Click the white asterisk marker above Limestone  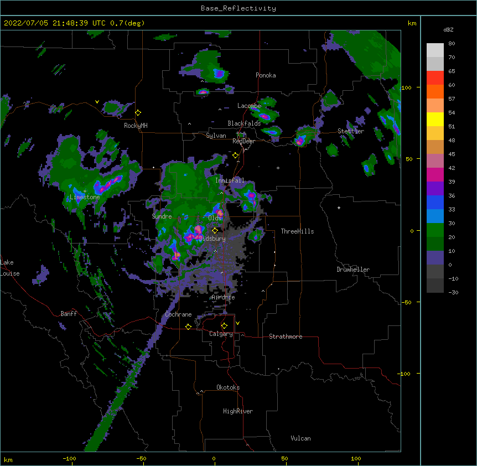pyautogui.click(x=85, y=191)
